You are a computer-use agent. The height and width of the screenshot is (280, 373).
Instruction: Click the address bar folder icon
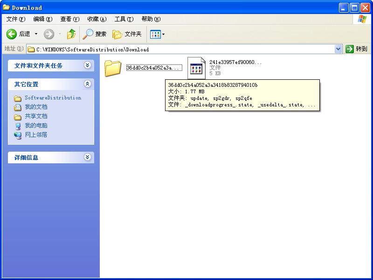(31, 49)
